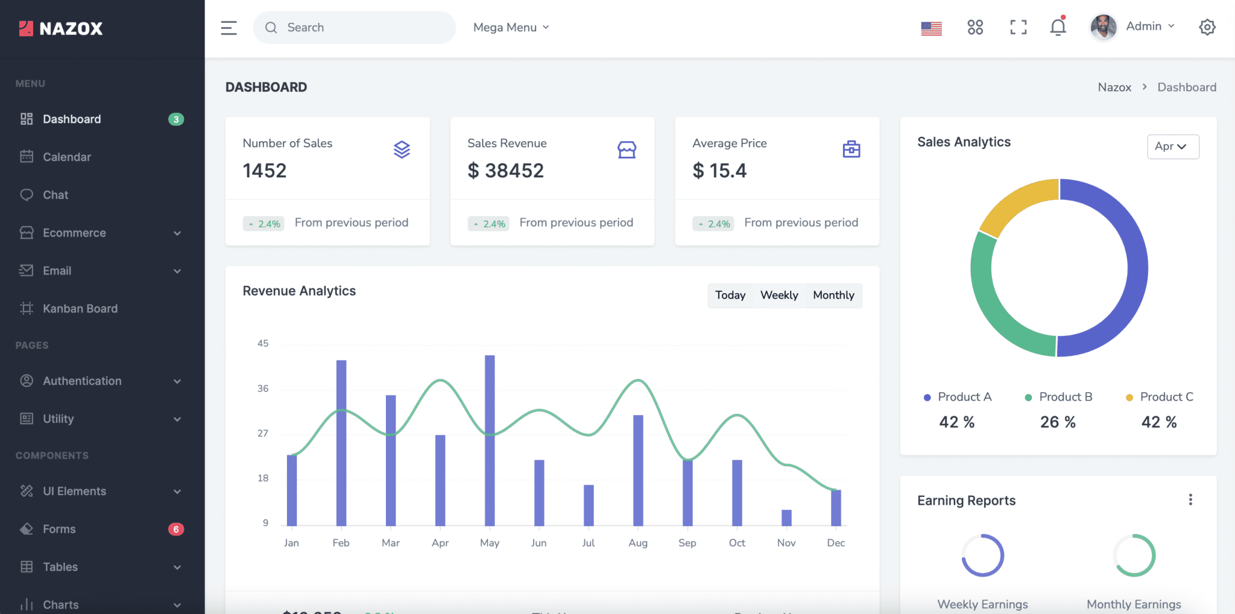Click the Average Price briefcase icon

(x=851, y=150)
